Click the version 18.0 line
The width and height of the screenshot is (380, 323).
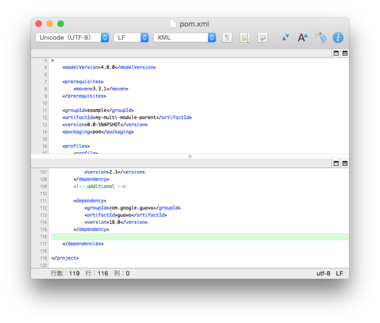click(116, 222)
